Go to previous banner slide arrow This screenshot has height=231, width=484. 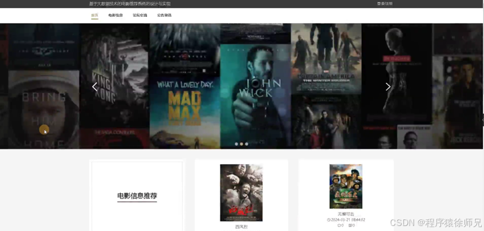click(95, 87)
